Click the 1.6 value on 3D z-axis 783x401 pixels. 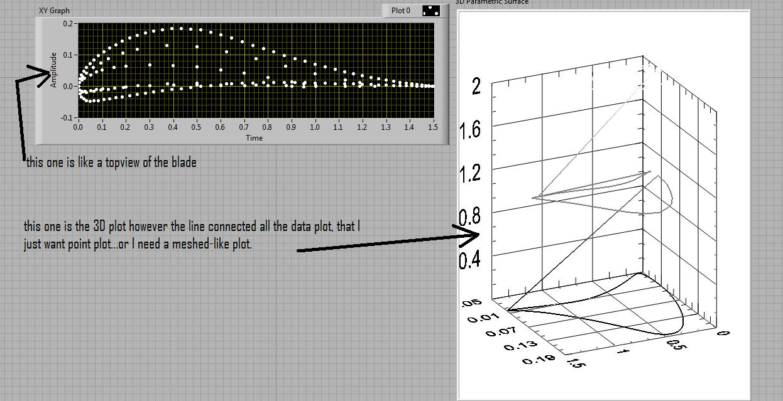[470, 130]
